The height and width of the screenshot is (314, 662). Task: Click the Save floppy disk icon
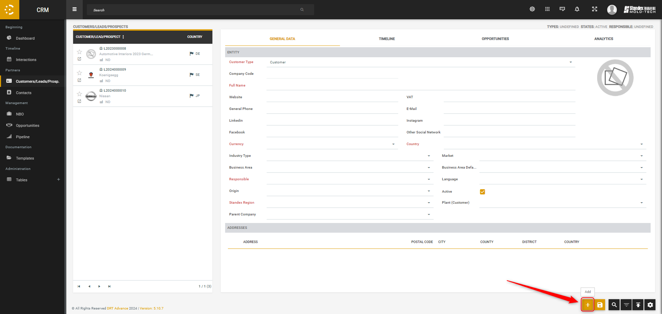[x=600, y=305]
